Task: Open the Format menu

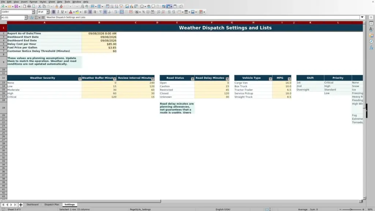Action: [33, 2]
